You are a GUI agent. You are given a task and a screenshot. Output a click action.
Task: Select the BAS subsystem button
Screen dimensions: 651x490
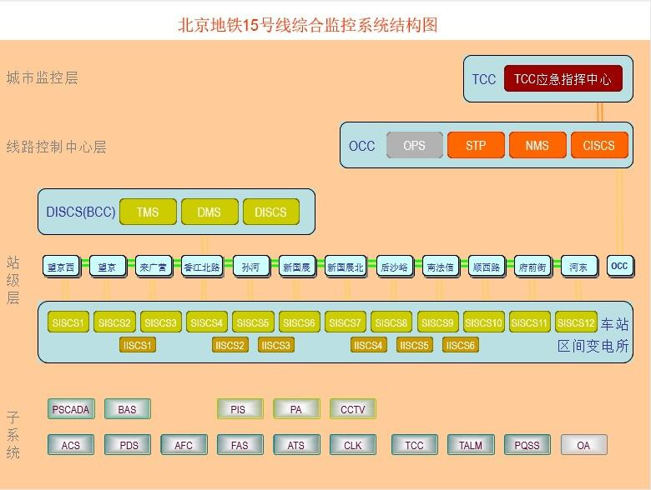tap(128, 409)
